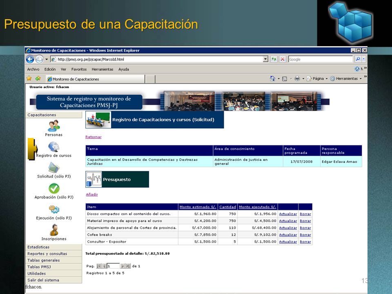Go to next page pager button

[123, 266]
